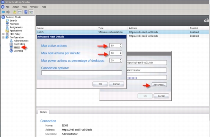
Task: Decrease Max new actions per minute
Action: coord(121,54)
